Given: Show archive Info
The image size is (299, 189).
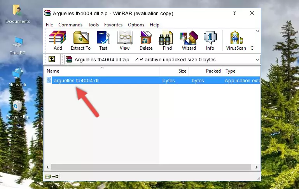Looking at the screenshot, I should click(x=210, y=40).
